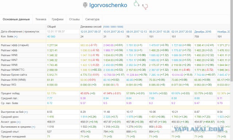The width and height of the screenshot is (233, 140).
Task: Click the total battles value 40 560
Action: click(51, 37)
